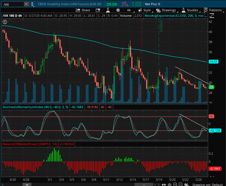226x186 pixels.
Task: Click the scroll-right small arrow near zoom tools
Action: [159, 185]
